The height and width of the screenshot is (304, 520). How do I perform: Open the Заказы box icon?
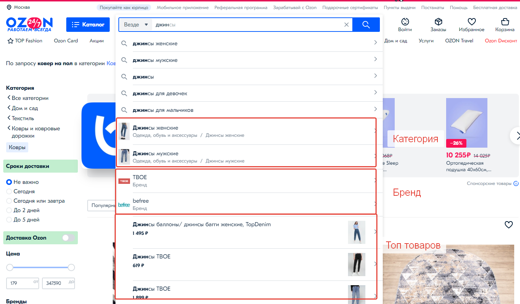pyautogui.click(x=438, y=21)
